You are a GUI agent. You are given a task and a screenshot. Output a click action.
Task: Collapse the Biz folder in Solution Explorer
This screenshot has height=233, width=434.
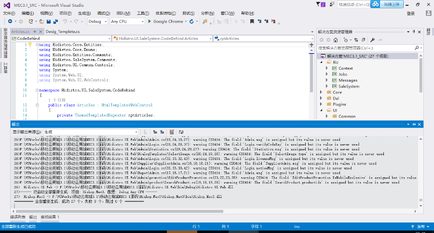(x=321, y=62)
